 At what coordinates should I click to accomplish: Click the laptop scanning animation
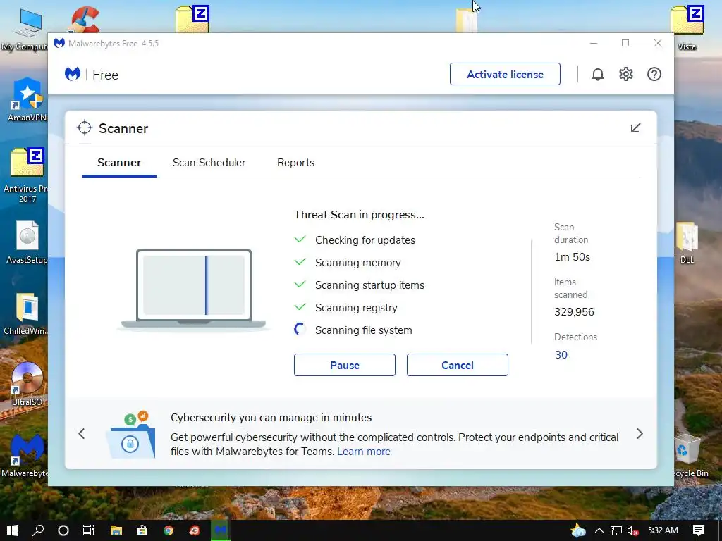[193, 290]
